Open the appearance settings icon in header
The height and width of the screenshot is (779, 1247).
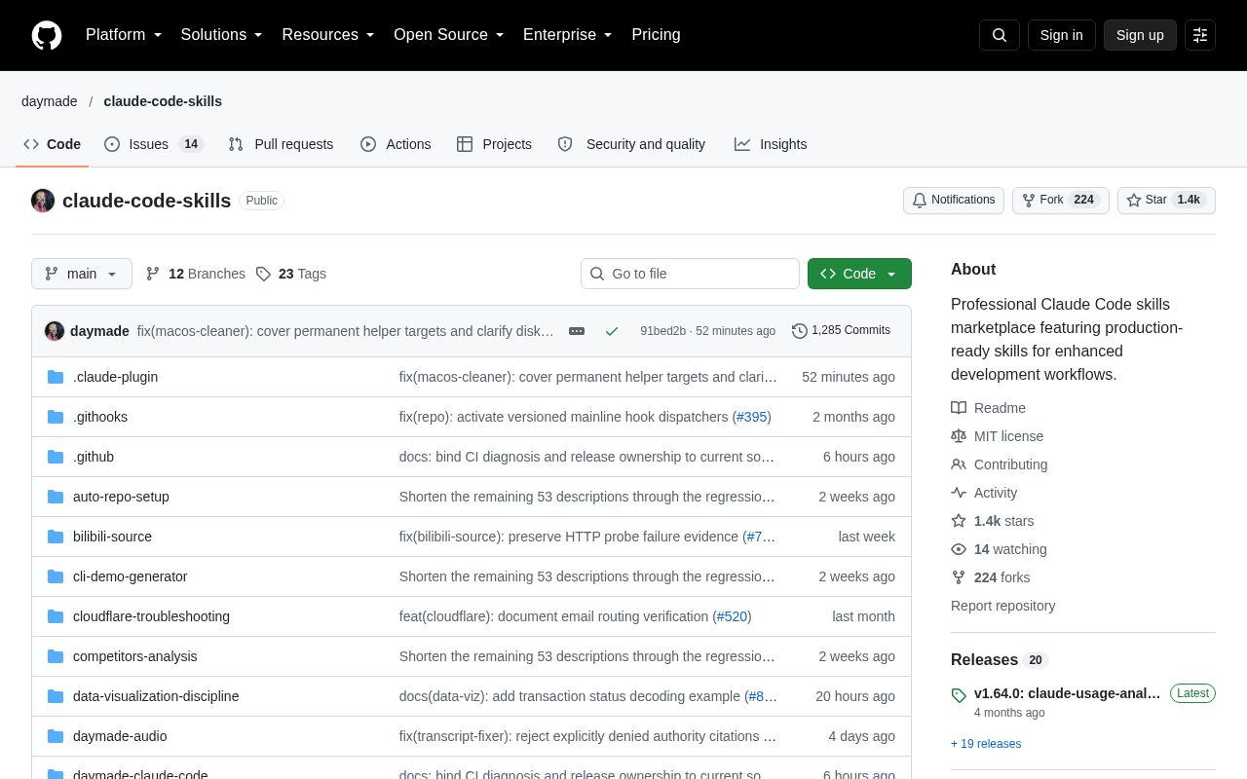point(1200,35)
